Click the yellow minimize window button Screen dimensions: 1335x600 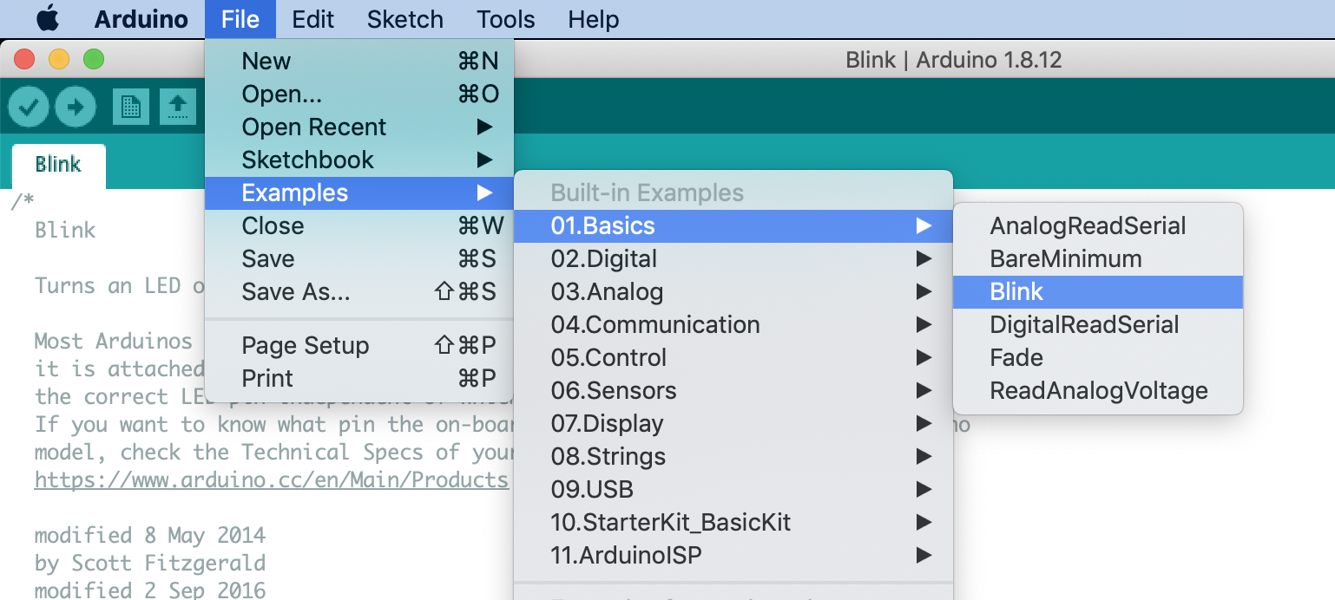pos(58,60)
